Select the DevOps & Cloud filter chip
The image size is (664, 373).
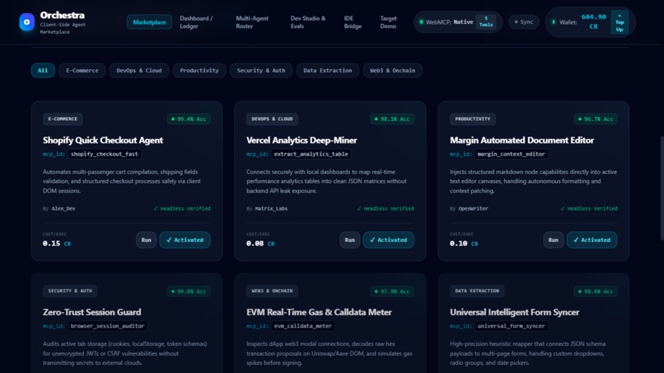(x=139, y=70)
